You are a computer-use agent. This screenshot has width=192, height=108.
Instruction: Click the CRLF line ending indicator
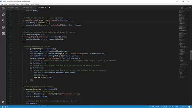pos(176,107)
